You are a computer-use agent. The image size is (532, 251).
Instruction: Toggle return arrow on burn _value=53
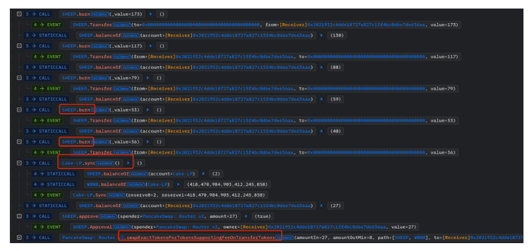(148, 110)
